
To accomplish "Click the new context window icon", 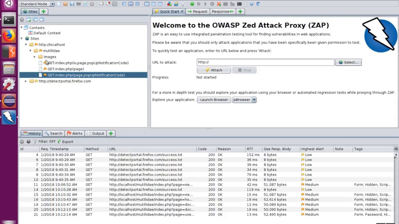I will [x=28, y=20].
